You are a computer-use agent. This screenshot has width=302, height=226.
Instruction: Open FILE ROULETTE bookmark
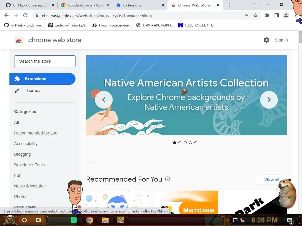196,25
